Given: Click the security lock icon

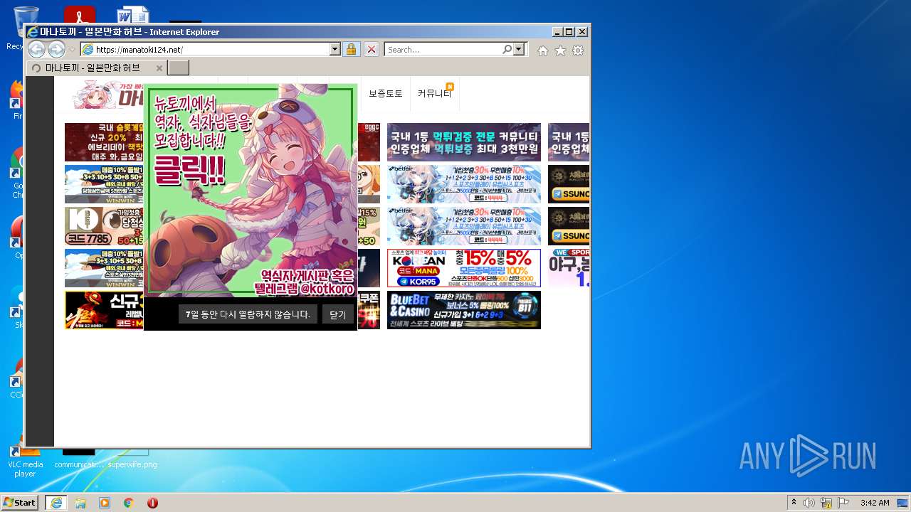Looking at the screenshot, I should click(351, 50).
